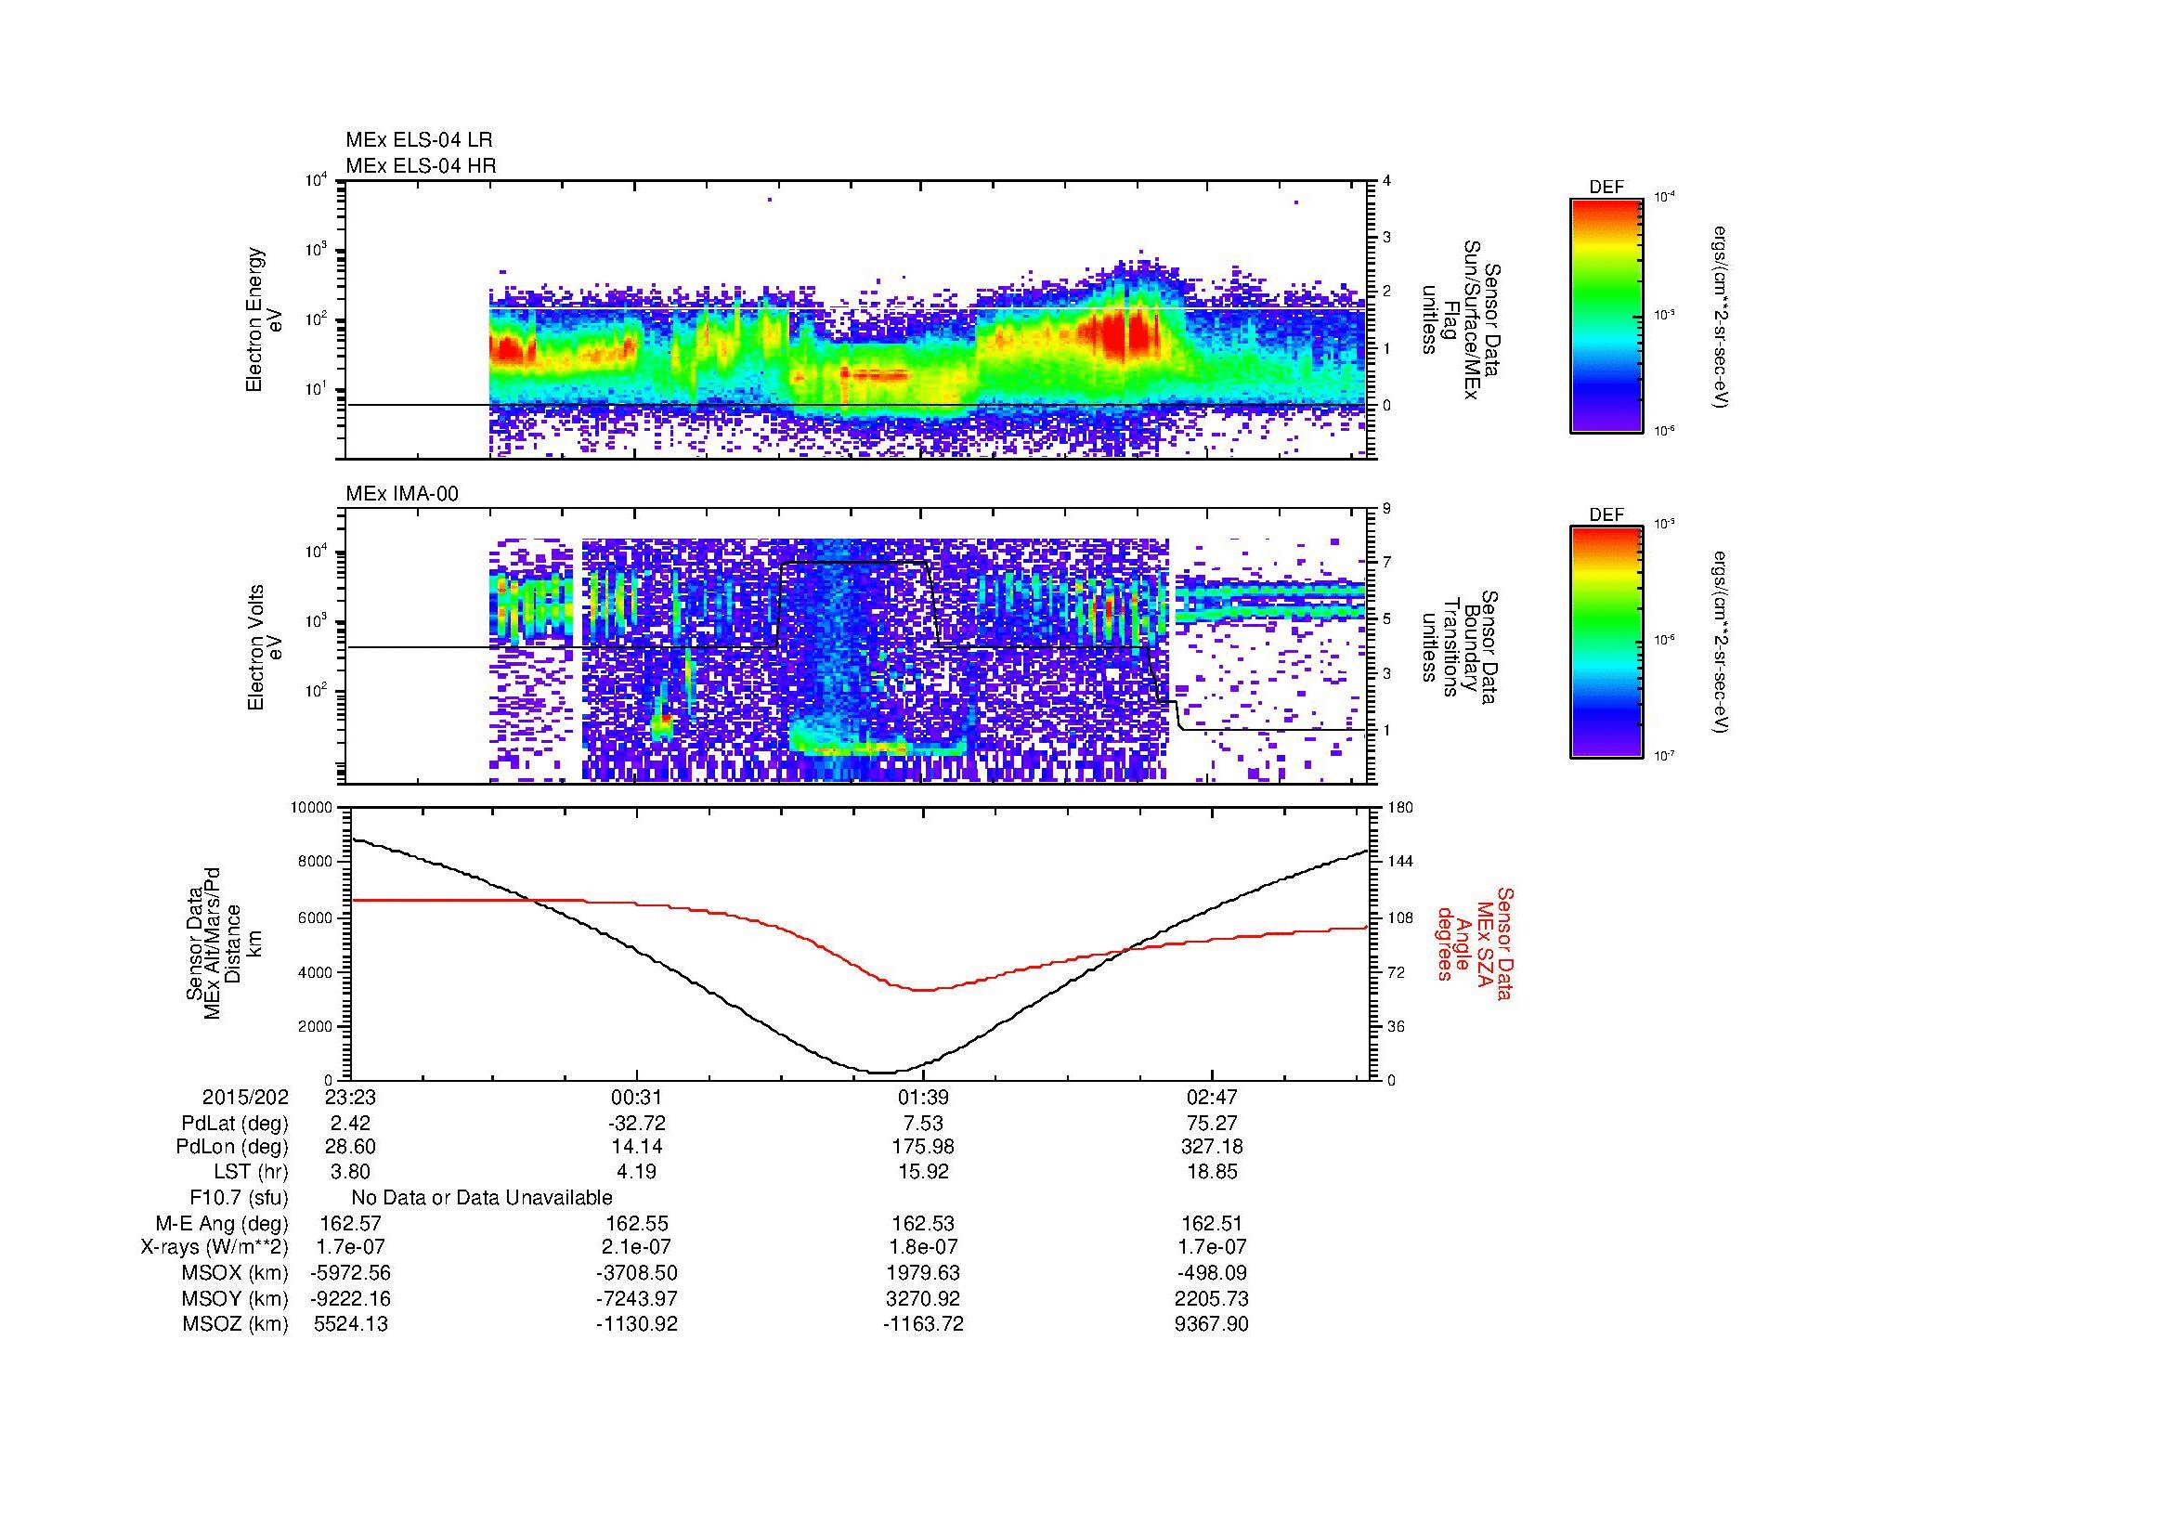This screenshot has width=2172, height=1535.
Task: Click the 'Boundary Transitions' right axis label
Action: click(x=1460, y=646)
